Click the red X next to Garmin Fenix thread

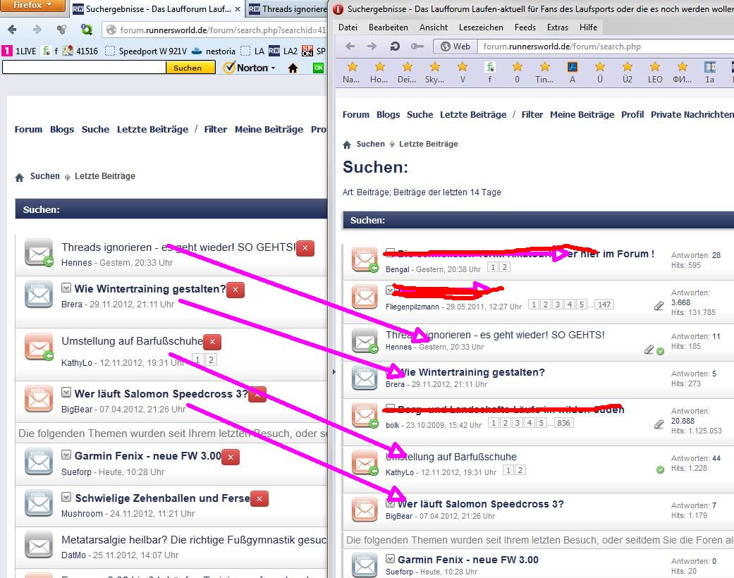click(x=231, y=457)
